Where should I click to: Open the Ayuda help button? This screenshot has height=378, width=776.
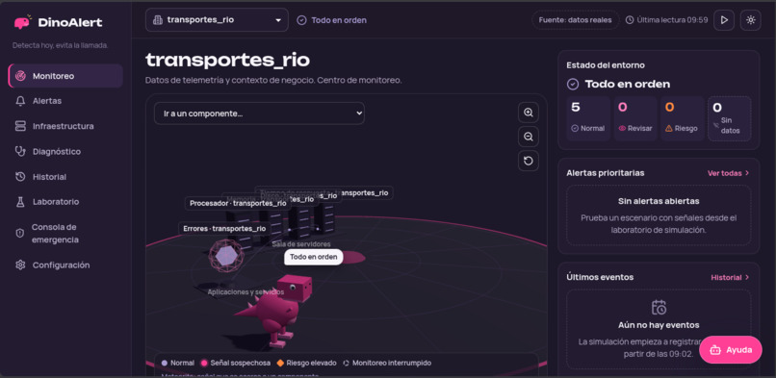(x=731, y=350)
